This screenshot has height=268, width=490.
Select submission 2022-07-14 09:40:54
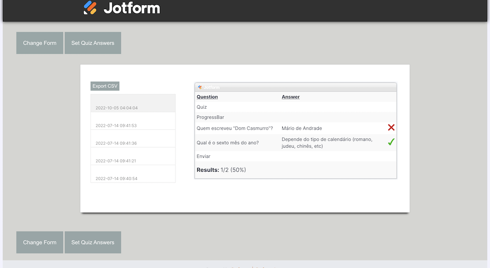tap(133, 174)
